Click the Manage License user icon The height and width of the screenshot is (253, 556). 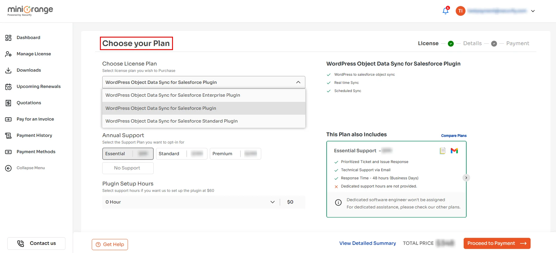pyautogui.click(x=8, y=54)
